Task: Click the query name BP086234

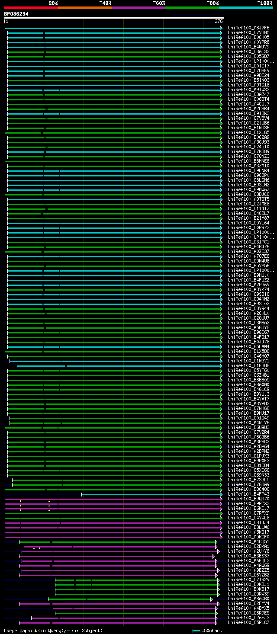Action: [x=16, y=14]
